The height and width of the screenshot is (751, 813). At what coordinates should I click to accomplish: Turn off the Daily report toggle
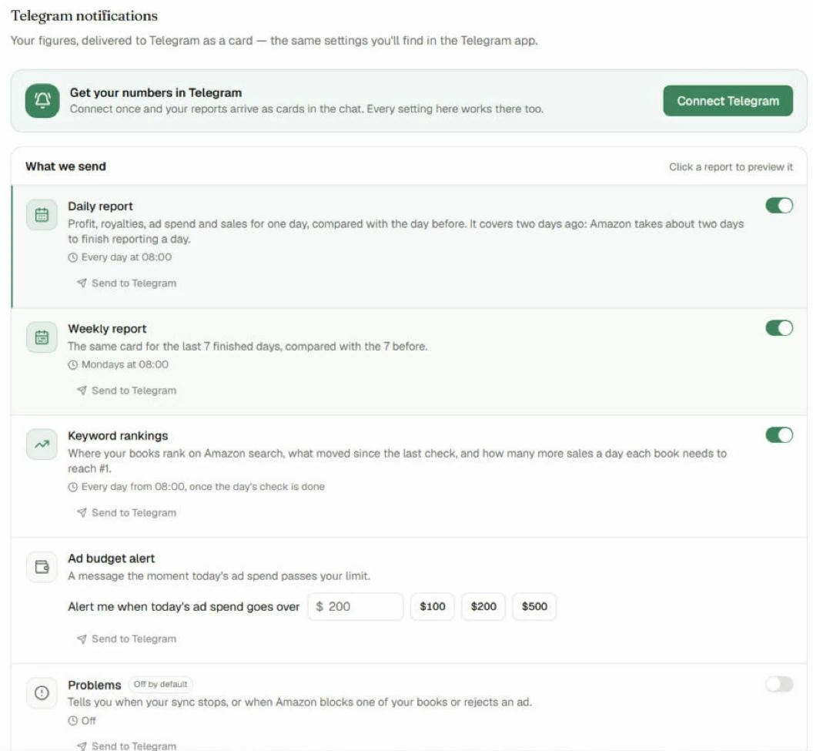pos(779,206)
